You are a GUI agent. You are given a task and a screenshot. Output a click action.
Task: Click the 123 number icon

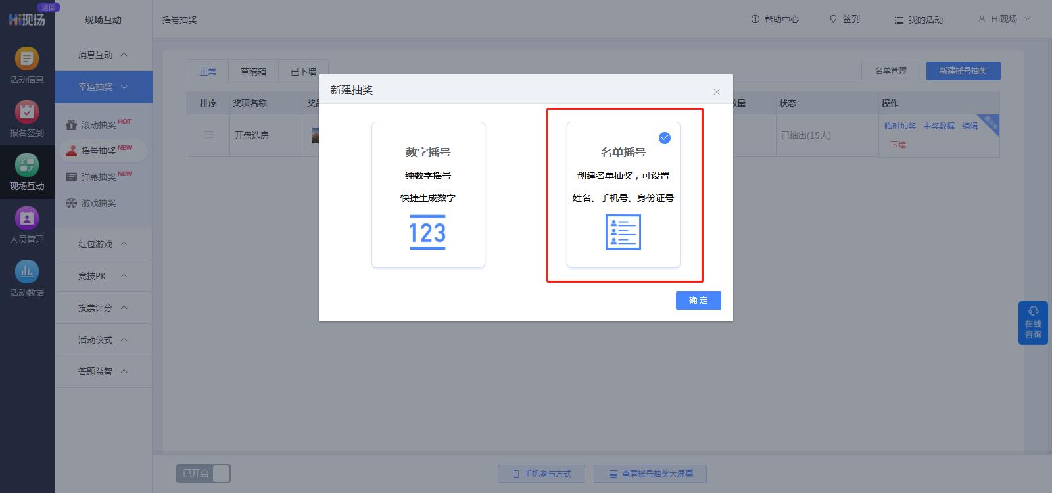pos(427,232)
